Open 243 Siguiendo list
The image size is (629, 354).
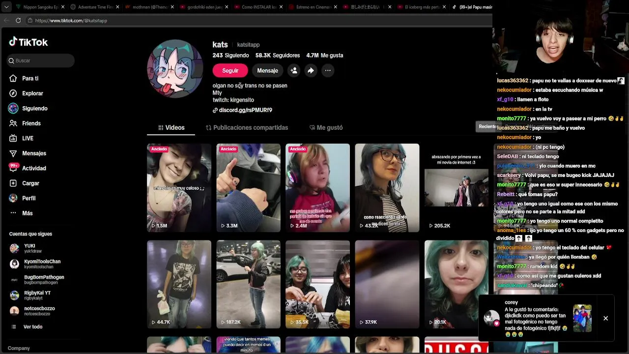tap(230, 56)
